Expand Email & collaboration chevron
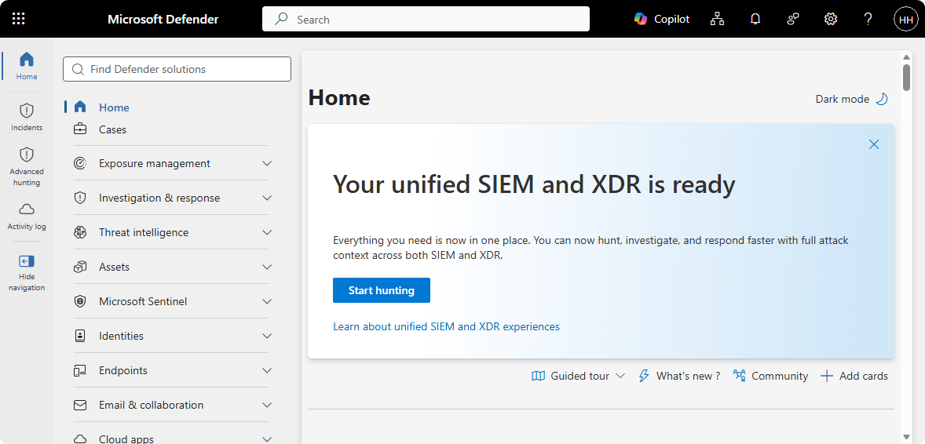Viewport: 925px width, 444px height. click(x=267, y=405)
